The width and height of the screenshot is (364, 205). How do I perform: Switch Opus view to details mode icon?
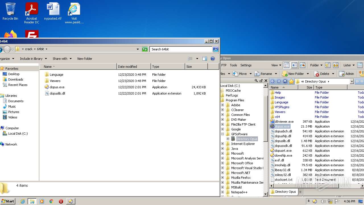[286, 65]
